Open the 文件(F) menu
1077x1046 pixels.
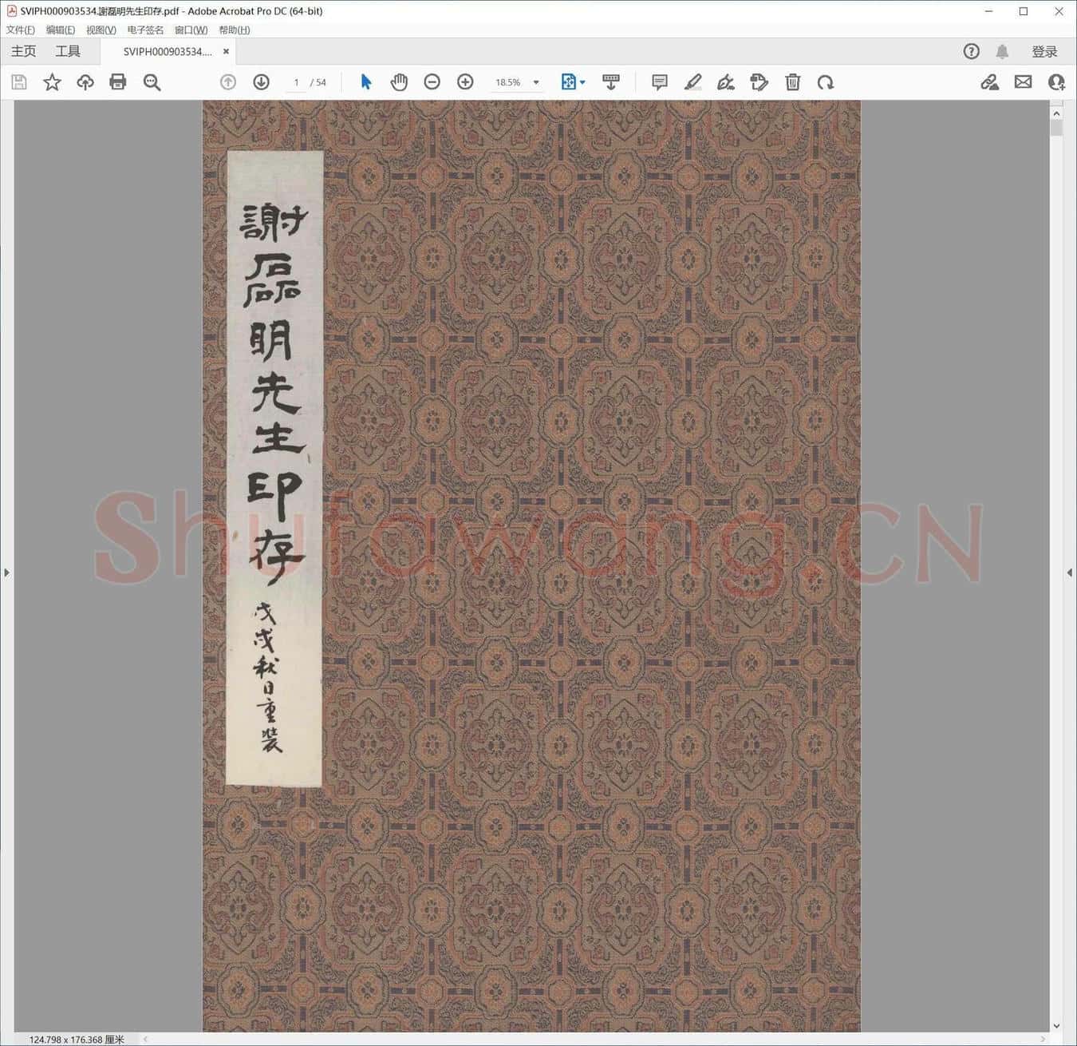(21, 30)
